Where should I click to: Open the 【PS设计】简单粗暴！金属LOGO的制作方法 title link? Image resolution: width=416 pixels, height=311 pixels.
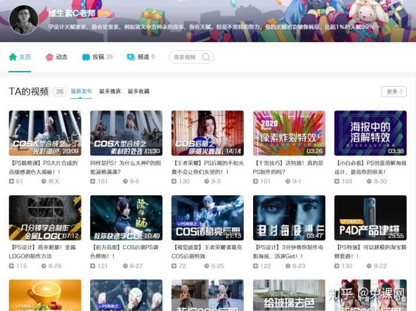click(42, 252)
